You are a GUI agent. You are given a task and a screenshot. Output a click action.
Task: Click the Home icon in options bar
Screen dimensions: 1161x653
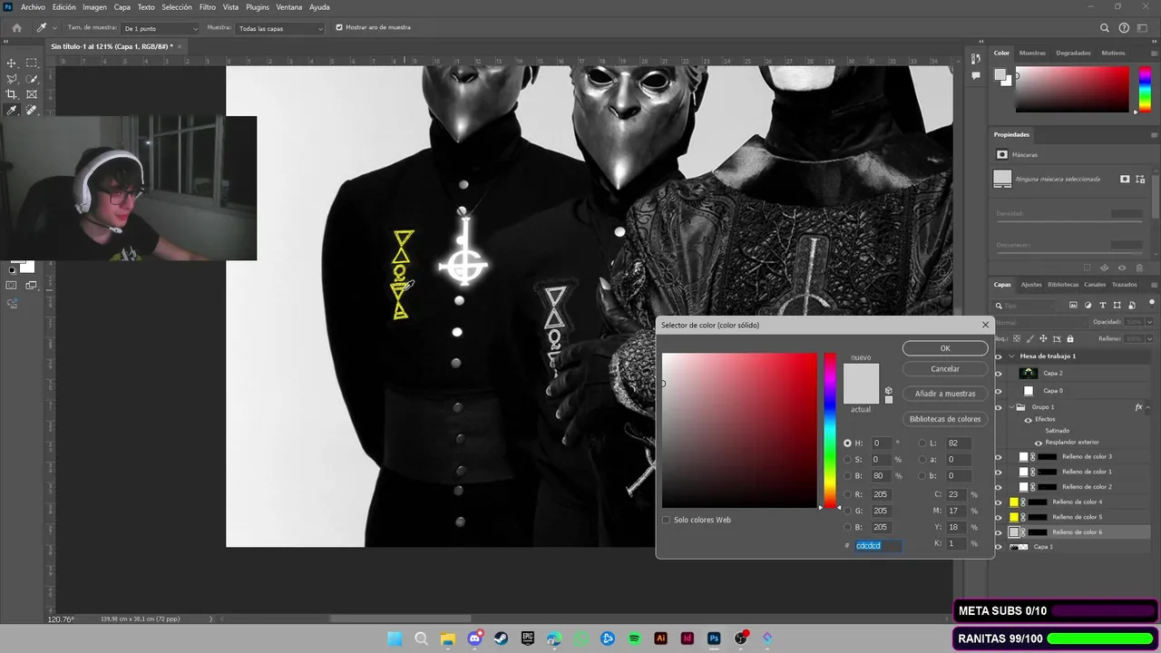pos(16,28)
